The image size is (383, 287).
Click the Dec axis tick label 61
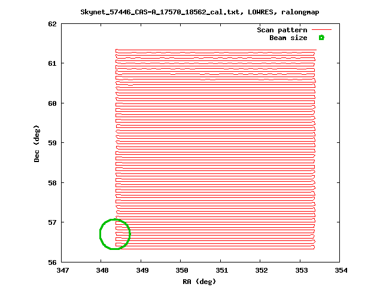(52, 63)
